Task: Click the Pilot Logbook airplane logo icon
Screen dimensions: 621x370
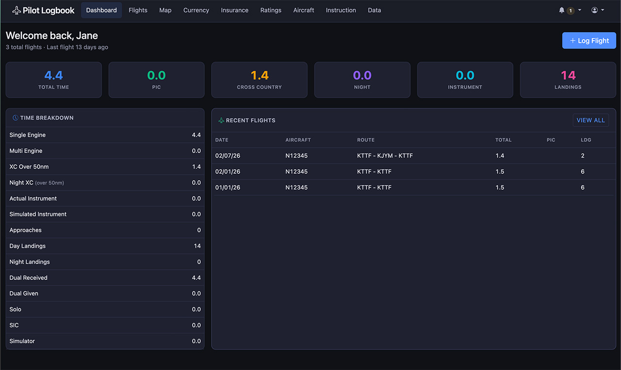Action: (16, 10)
